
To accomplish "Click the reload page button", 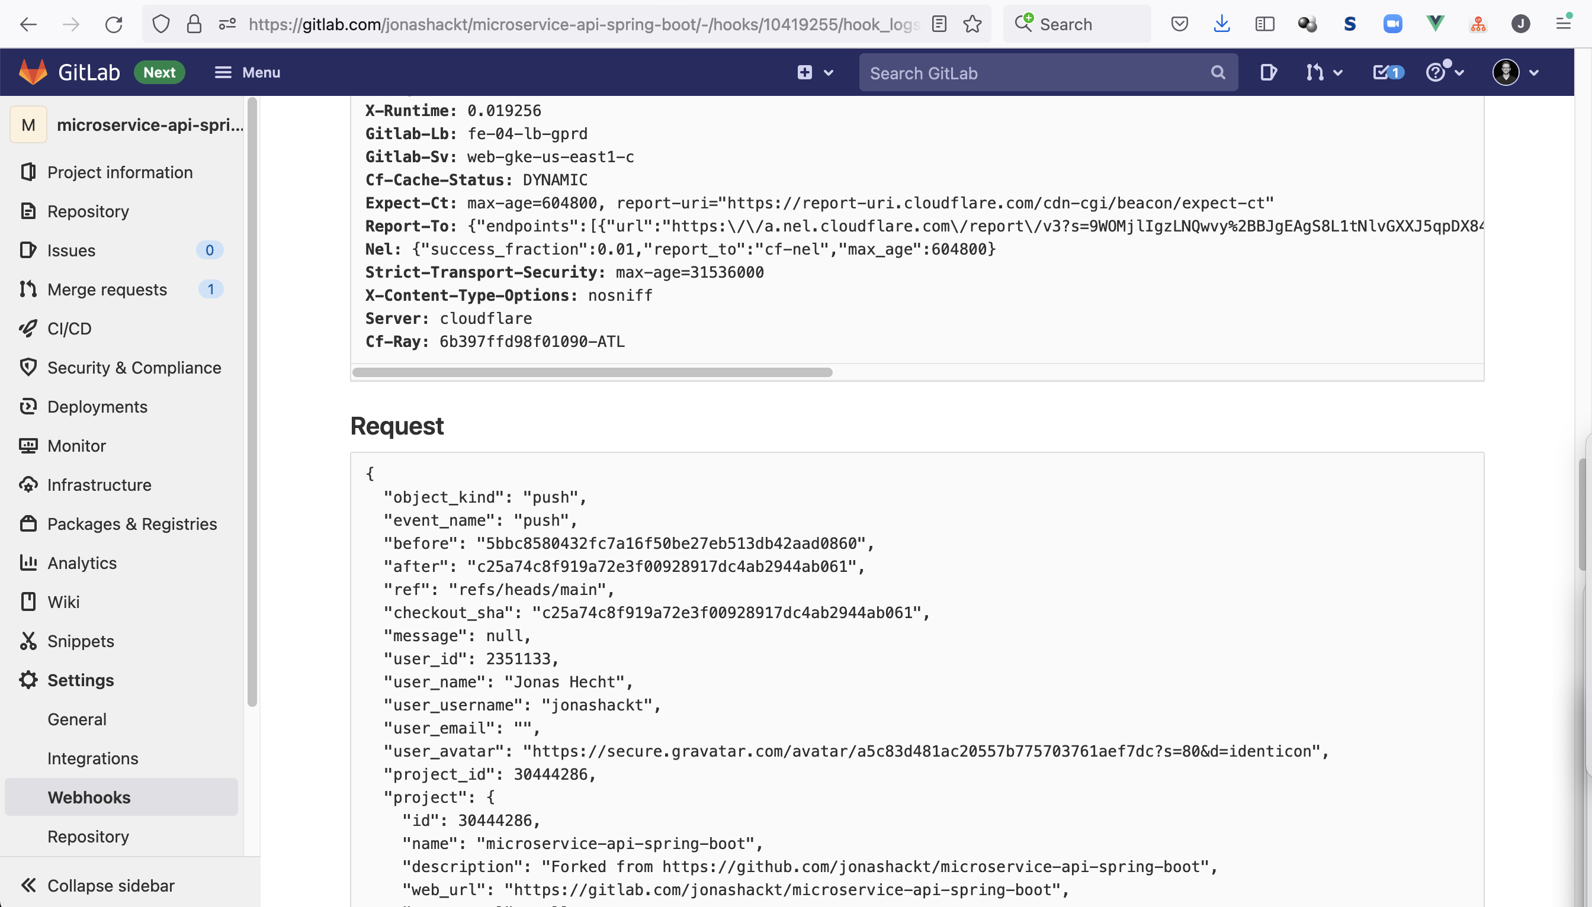I will click(113, 24).
